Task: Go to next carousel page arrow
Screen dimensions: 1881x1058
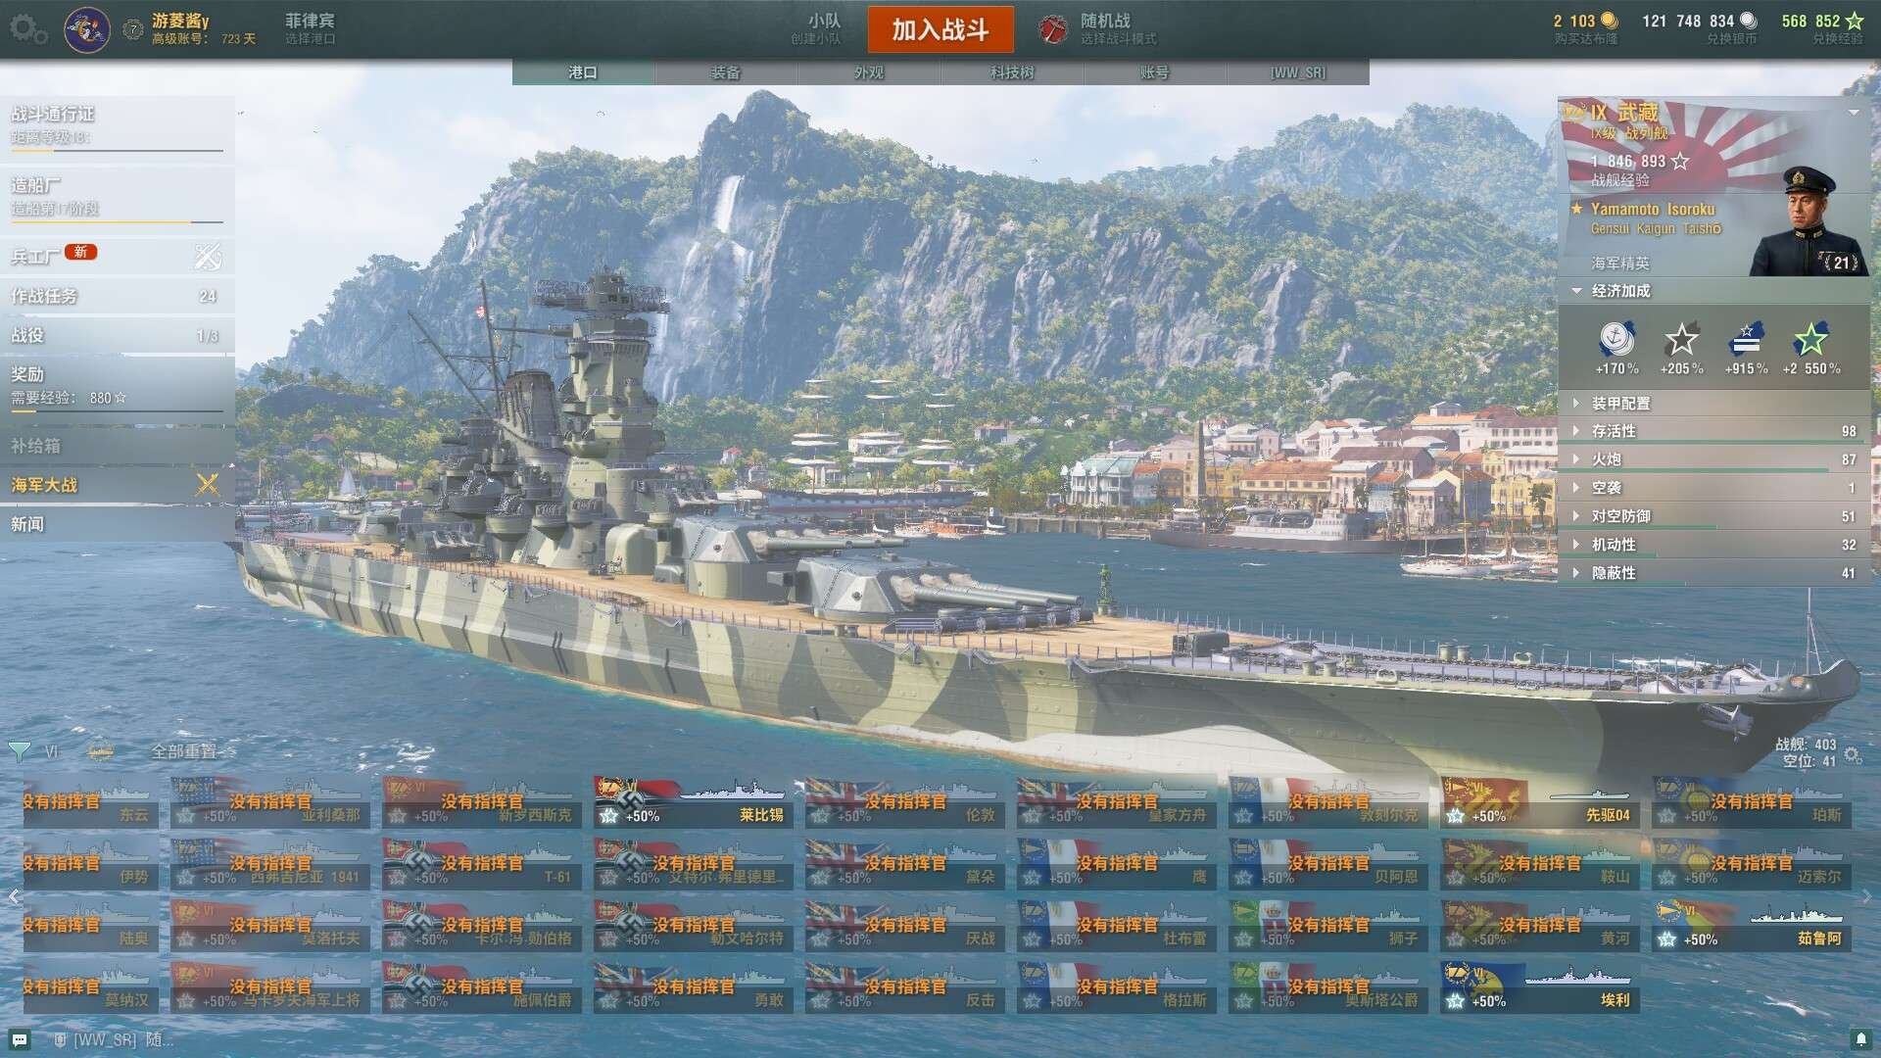Action: coord(1866,895)
